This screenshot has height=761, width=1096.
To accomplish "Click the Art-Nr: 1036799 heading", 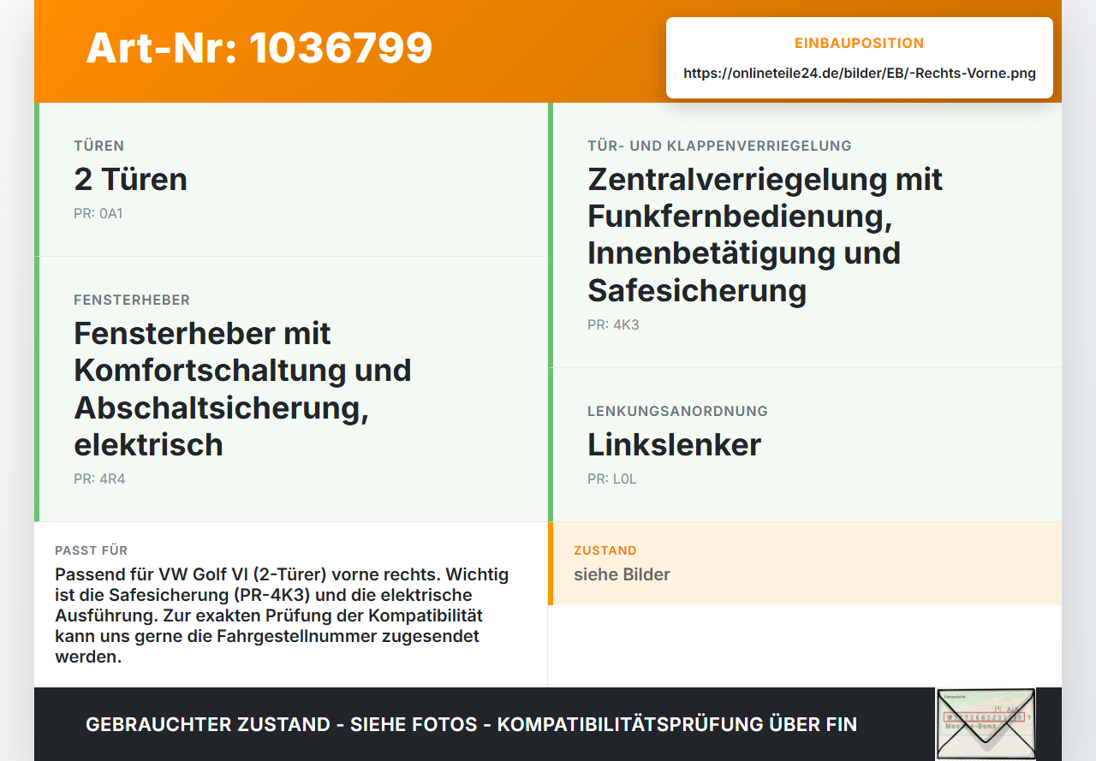I will coord(259,48).
